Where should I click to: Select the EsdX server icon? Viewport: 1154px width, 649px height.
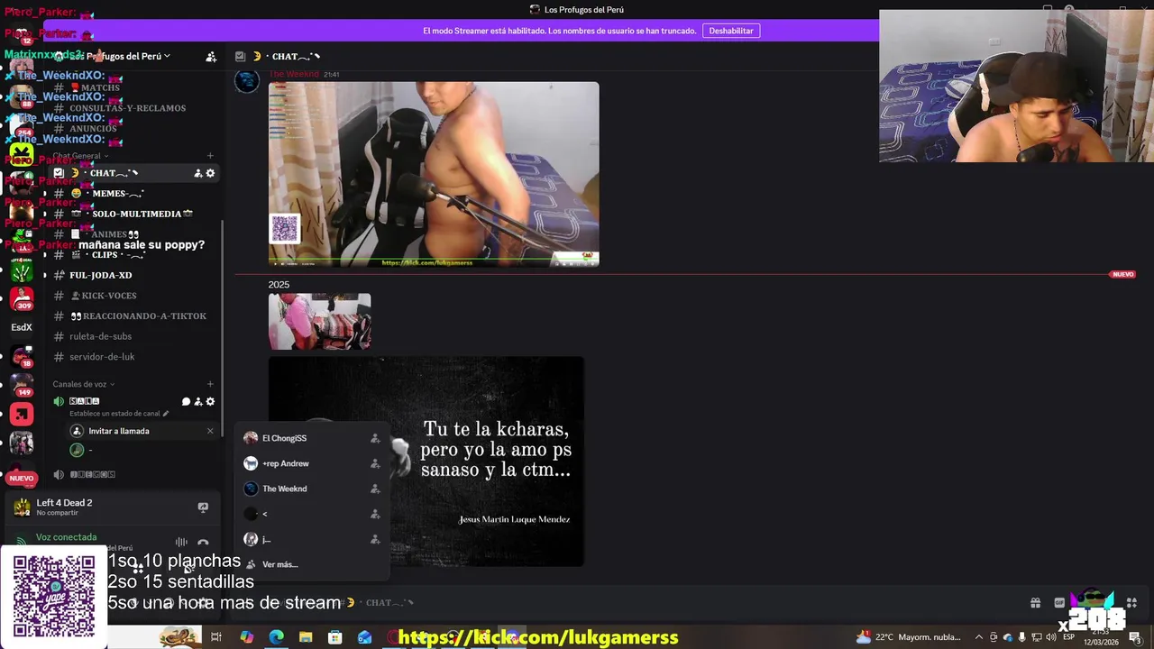click(x=22, y=327)
